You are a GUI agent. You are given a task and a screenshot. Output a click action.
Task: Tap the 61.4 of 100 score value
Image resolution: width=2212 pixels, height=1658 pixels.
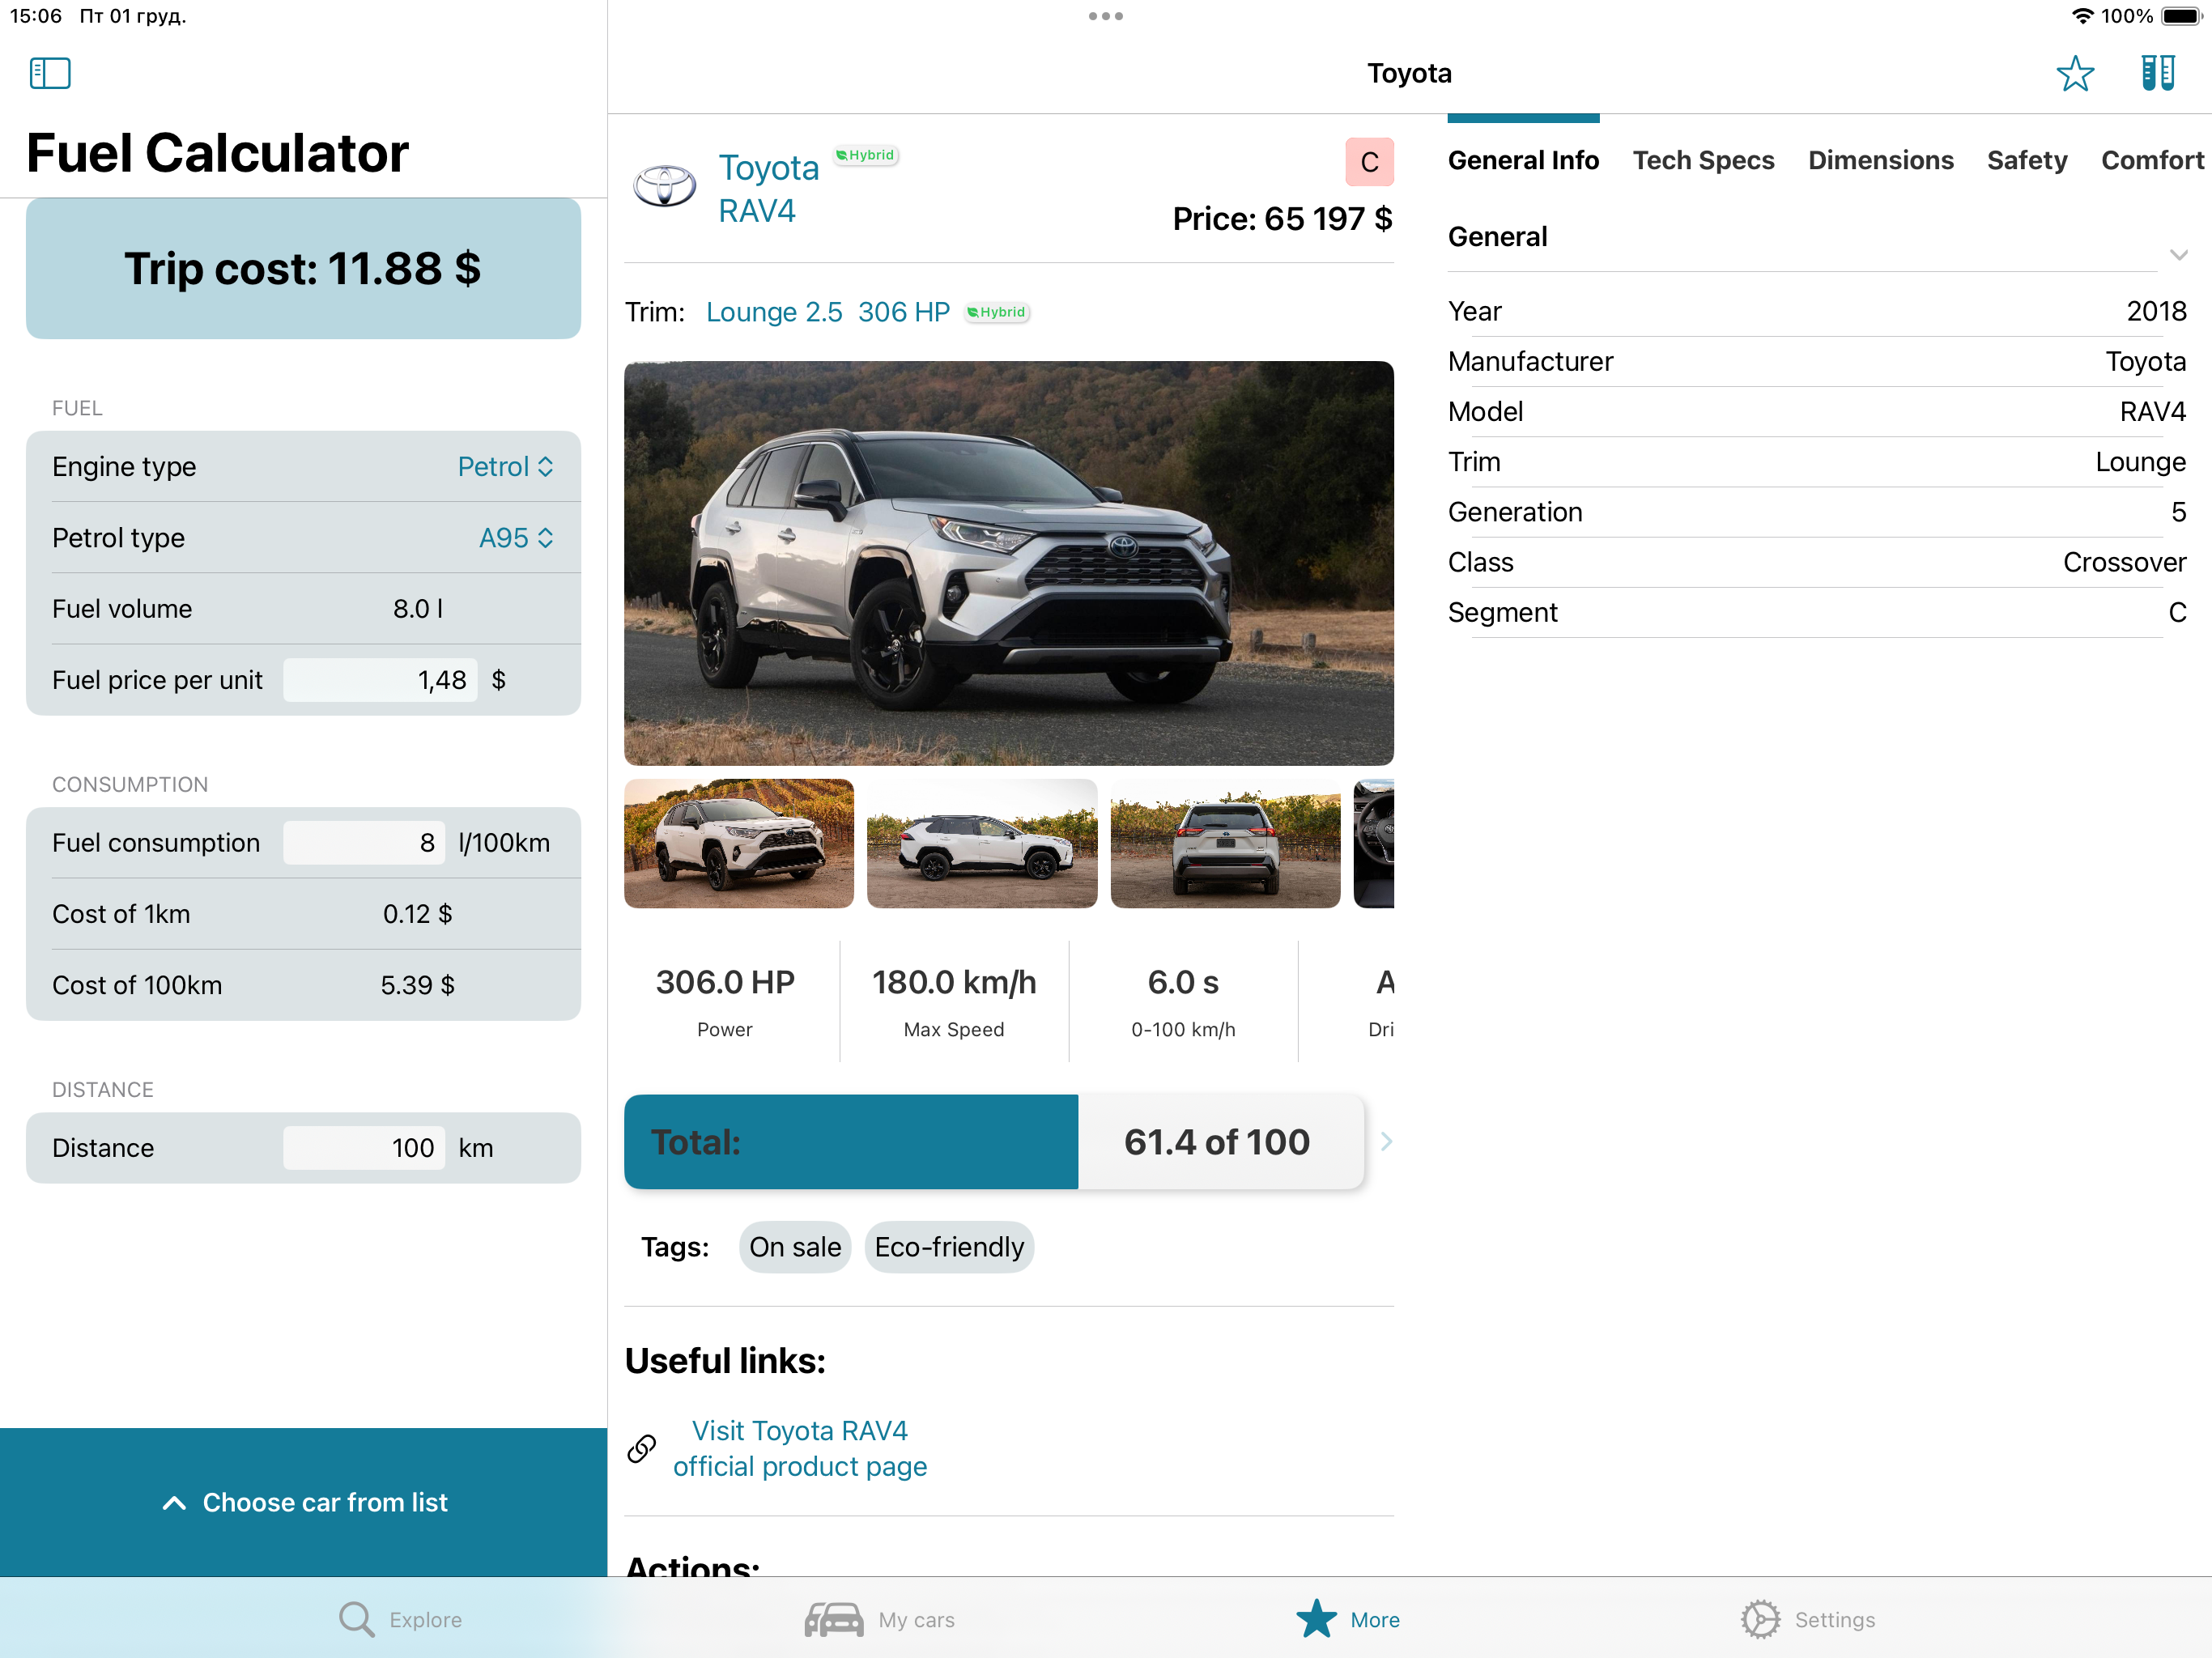pyautogui.click(x=1216, y=1142)
